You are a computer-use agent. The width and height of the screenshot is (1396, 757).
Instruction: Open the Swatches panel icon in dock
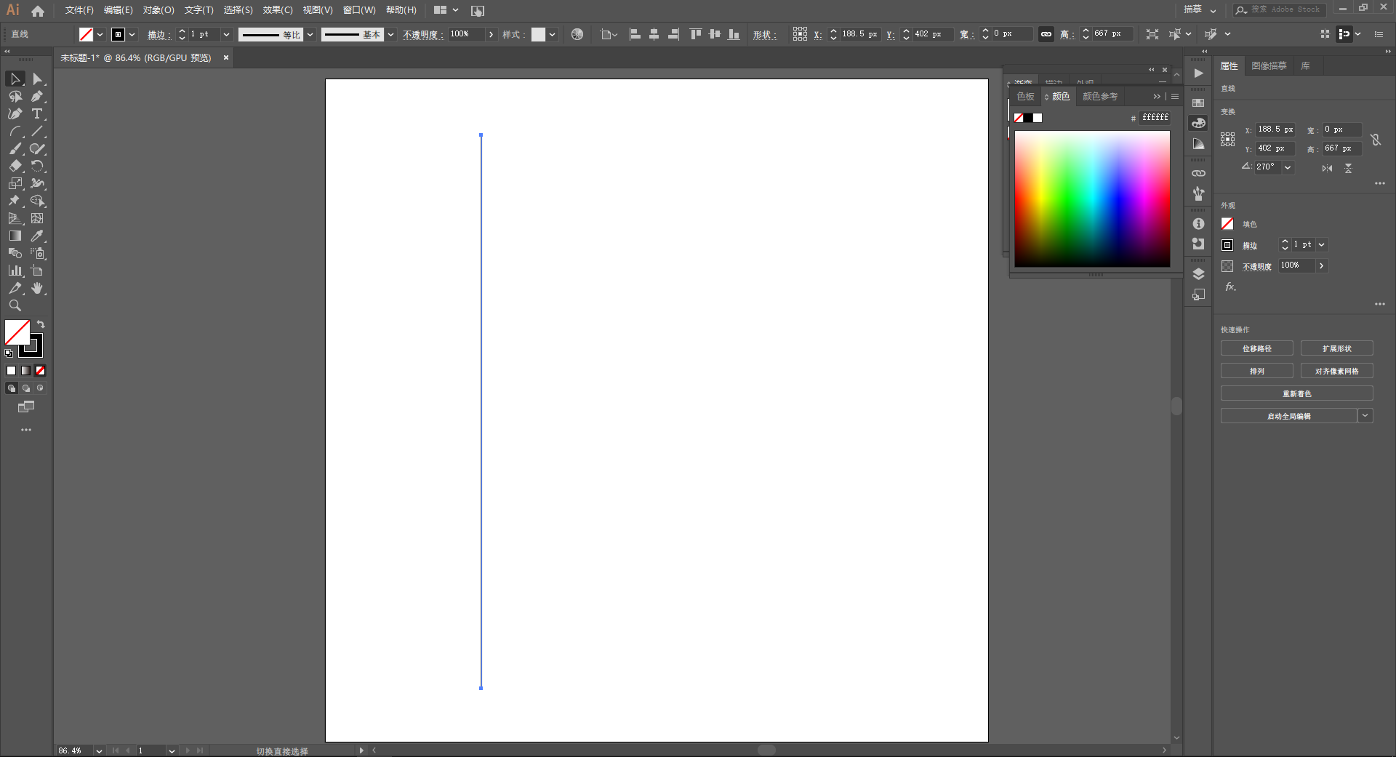[x=1198, y=103]
